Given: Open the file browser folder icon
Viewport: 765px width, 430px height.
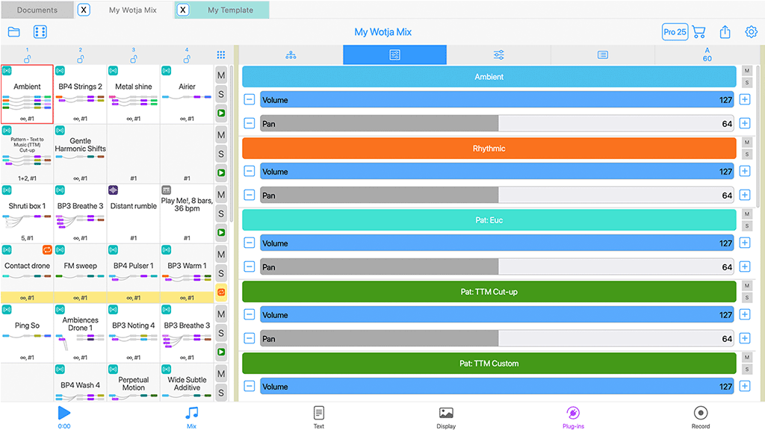Looking at the screenshot, I should click(13, 32).
